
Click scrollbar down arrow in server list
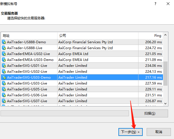166,104
